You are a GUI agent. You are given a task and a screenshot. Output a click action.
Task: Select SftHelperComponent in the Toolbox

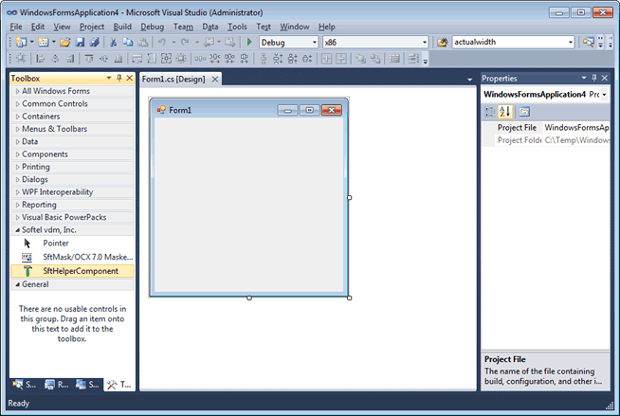(80, 271)
